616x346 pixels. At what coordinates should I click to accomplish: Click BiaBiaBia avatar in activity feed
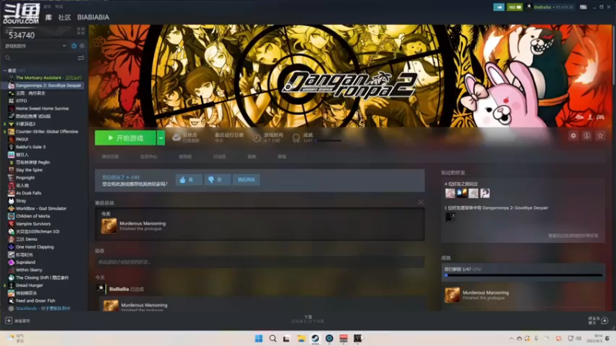pyautogui.click(x=101, y=289)
